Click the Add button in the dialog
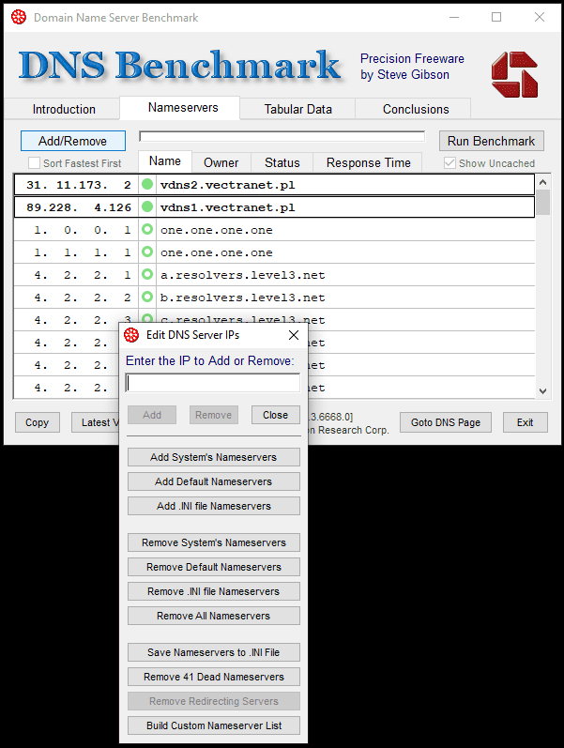 pyautogui.click(x=152, y=415)
